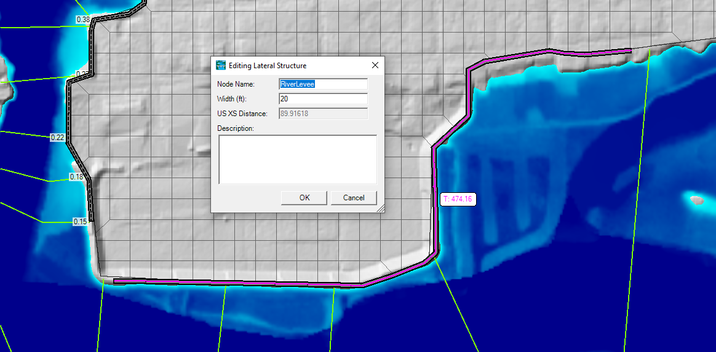Click the 'US XS Distance:' label
Screen dimensions: 716x352
pos(242,114)
